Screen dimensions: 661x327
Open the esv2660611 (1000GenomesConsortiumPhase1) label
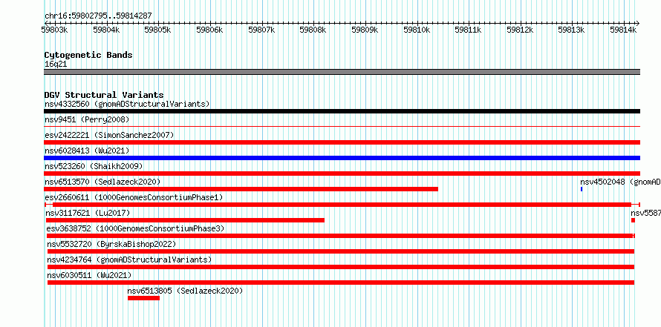134,197
